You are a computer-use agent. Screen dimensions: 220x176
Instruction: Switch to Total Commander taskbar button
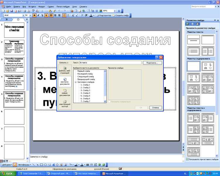coord(31,174)
